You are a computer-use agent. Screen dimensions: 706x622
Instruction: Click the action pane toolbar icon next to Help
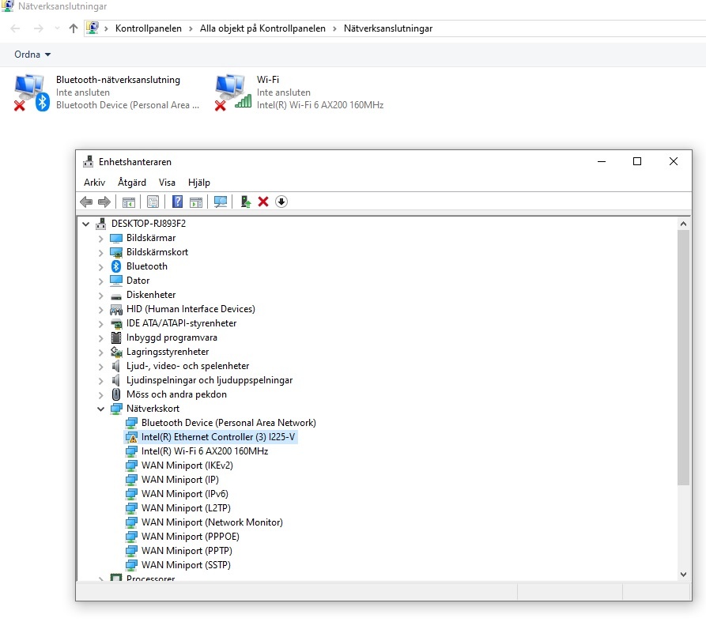[196, 202]
